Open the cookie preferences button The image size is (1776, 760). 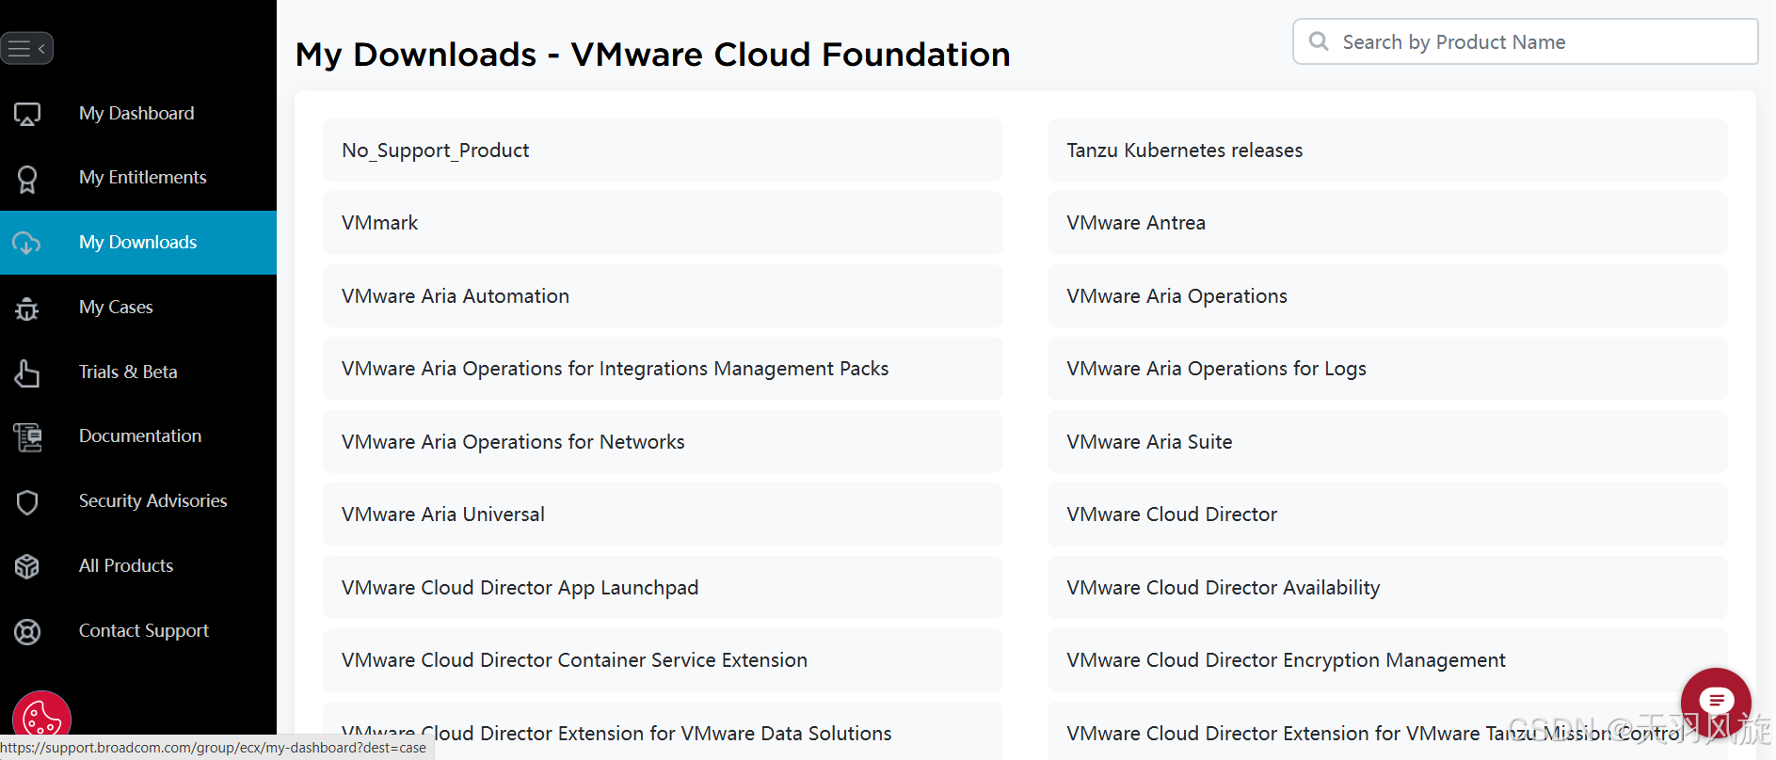click(x=41, y=720)
